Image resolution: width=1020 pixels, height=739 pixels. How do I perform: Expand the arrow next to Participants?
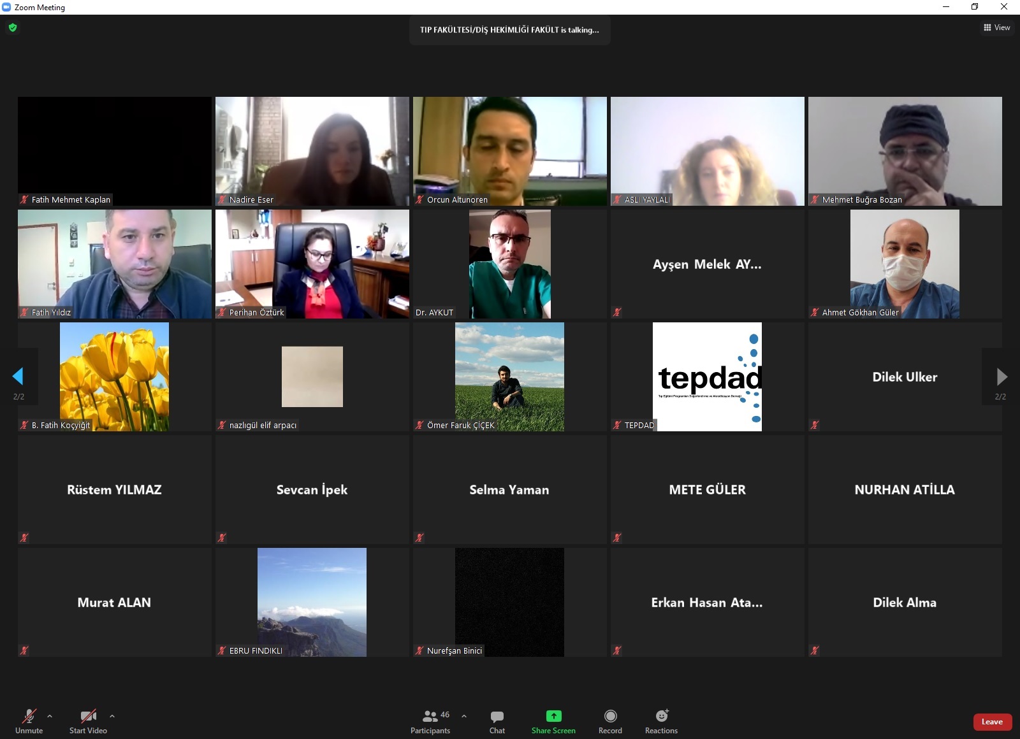click(464, 716)
